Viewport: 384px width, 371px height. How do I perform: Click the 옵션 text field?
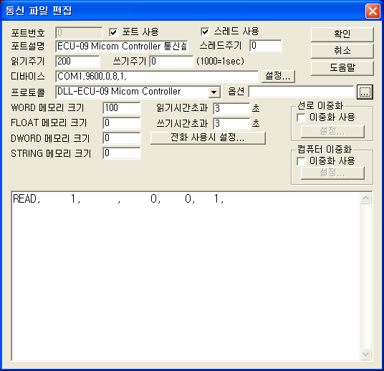click(301, 92)
